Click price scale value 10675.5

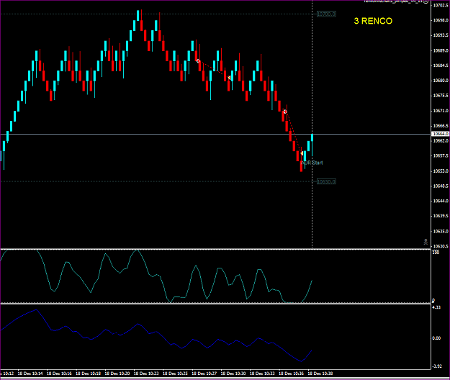pyautogui.click(x=441, y=96)
